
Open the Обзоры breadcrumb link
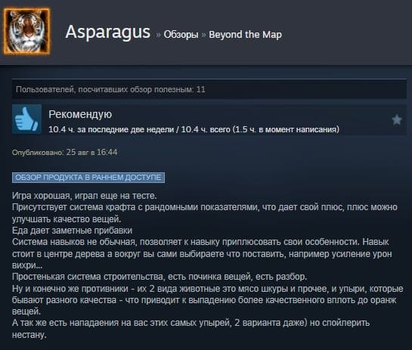[181, 35]
